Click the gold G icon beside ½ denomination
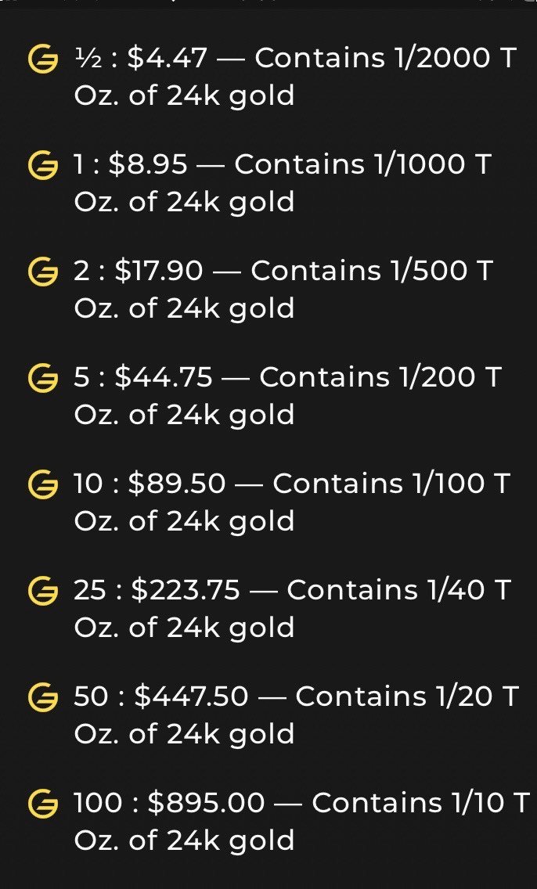 tap(42, 59)
